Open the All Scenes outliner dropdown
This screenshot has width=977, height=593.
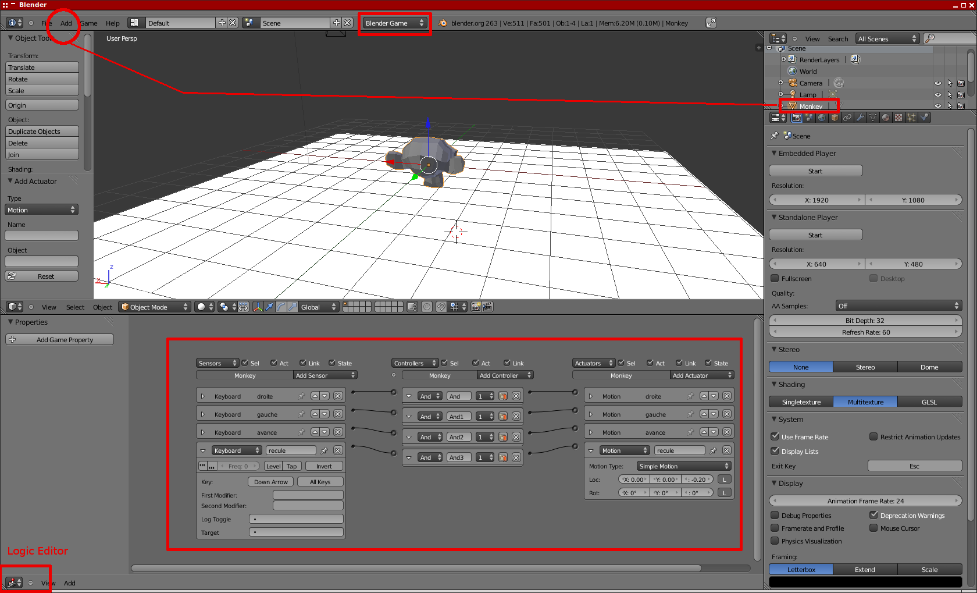887,38
